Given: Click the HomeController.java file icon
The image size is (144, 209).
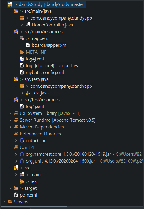Looking at the screenshot, I should click(x=28, y=25).
